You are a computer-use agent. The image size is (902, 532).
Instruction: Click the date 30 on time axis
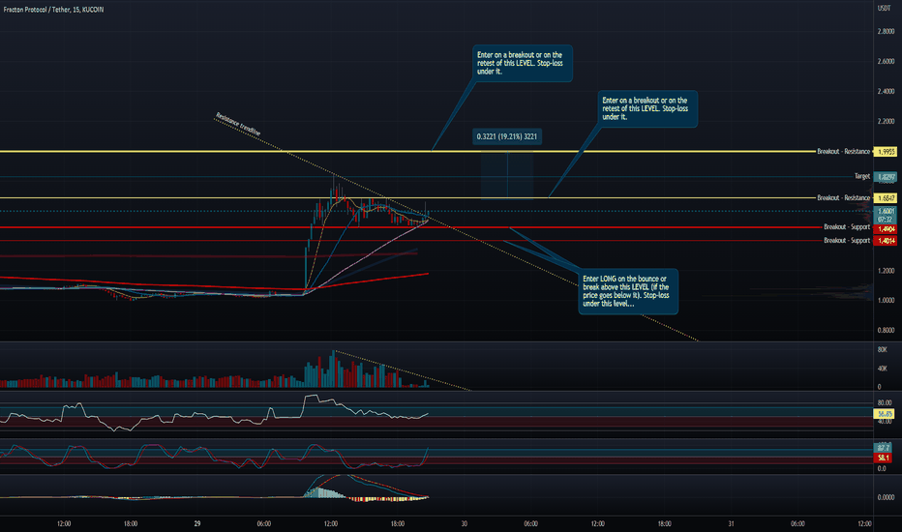click(465, 524)
